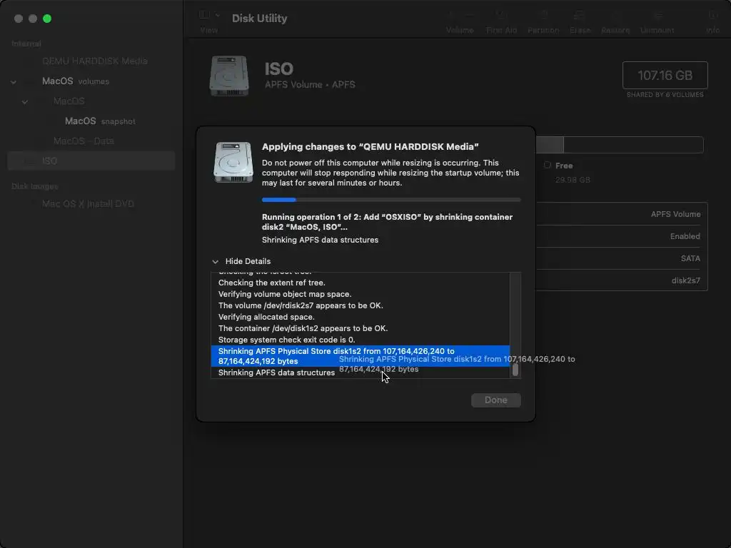Click the 'disk2s7' device value
This screenshot has width=731, height=548.
pos(685,280)
